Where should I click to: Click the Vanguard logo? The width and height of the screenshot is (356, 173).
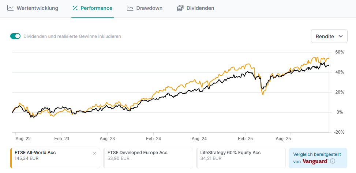[x=315, y=161]
